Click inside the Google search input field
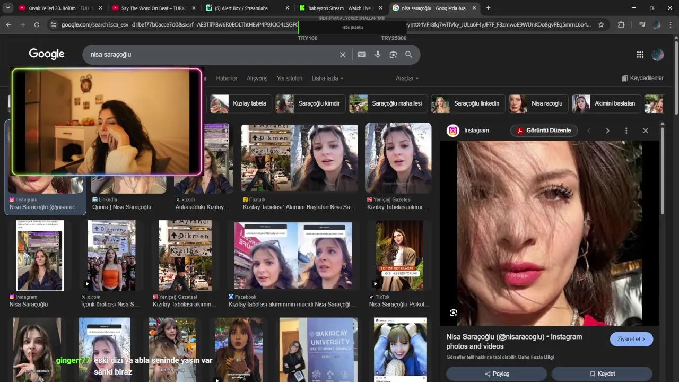The width and height of the screenshot is (679, 382). (212, 55)
